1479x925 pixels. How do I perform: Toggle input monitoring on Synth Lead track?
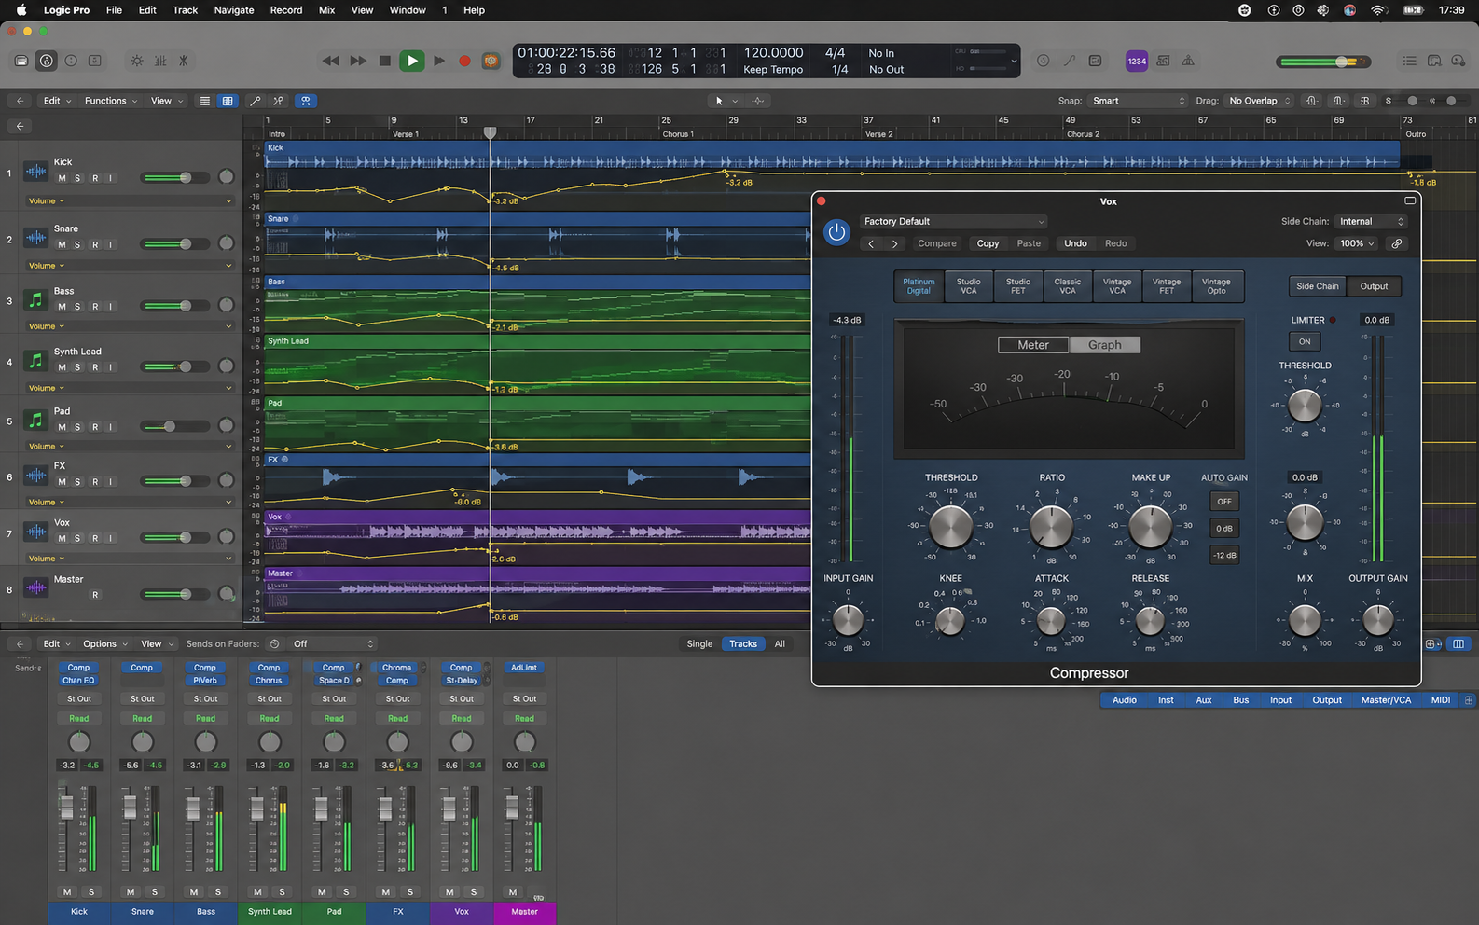pos(110,367)
